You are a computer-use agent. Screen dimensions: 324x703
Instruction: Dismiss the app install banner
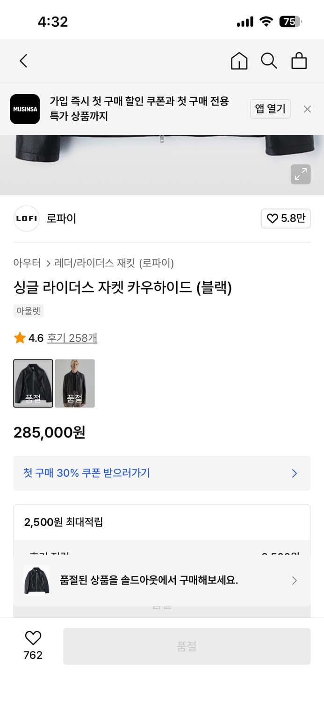pyautogui.click(x=307, y=109)
